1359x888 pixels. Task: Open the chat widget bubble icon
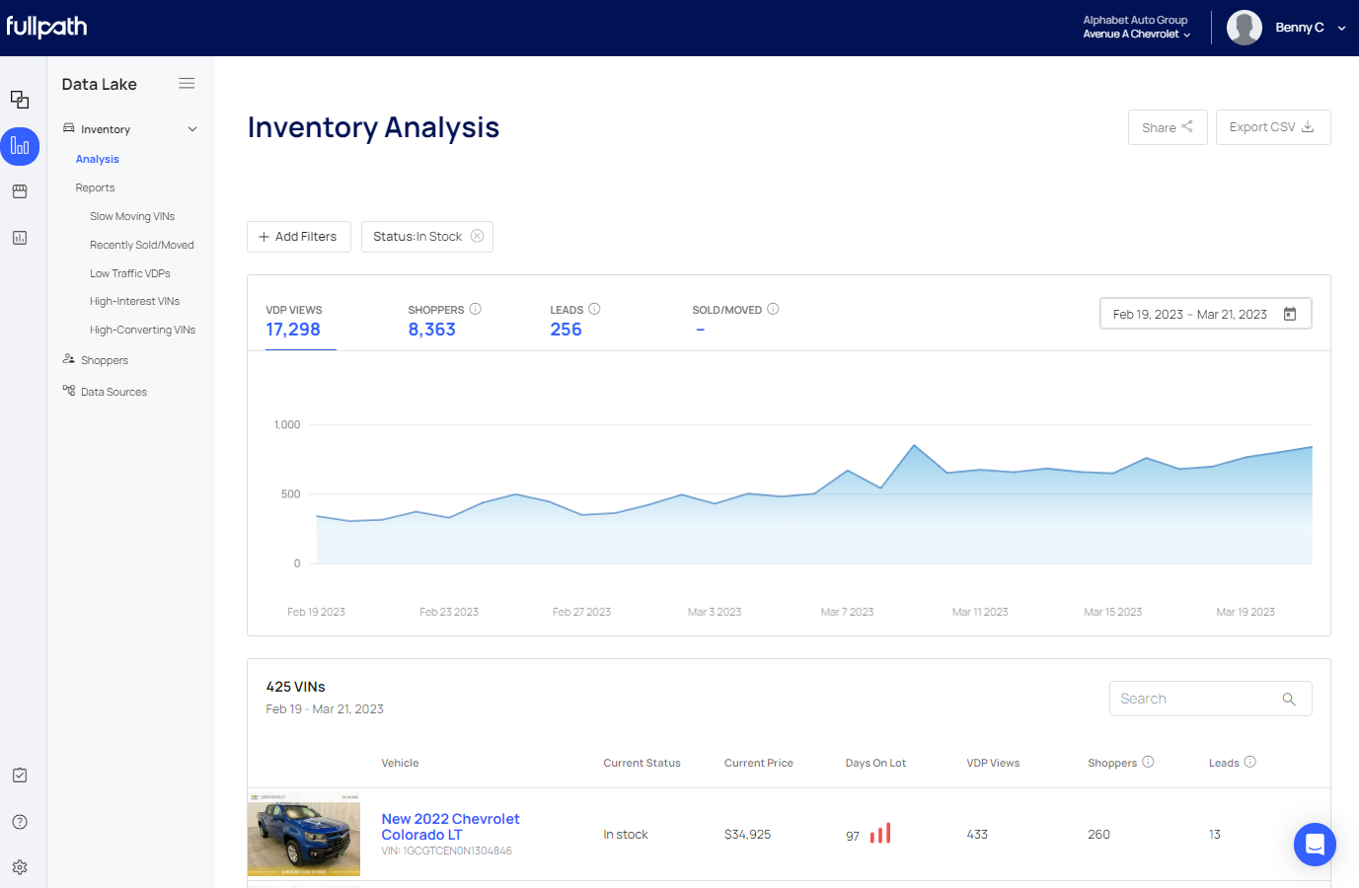click(1315, 845)
